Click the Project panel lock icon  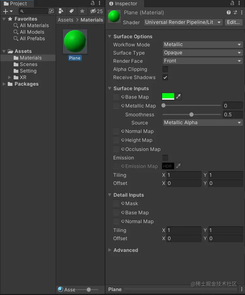pyautogui.click(x=93, y=3)
